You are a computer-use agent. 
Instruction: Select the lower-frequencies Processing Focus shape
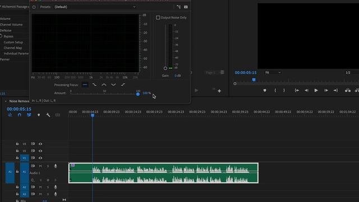click(94, 85)
